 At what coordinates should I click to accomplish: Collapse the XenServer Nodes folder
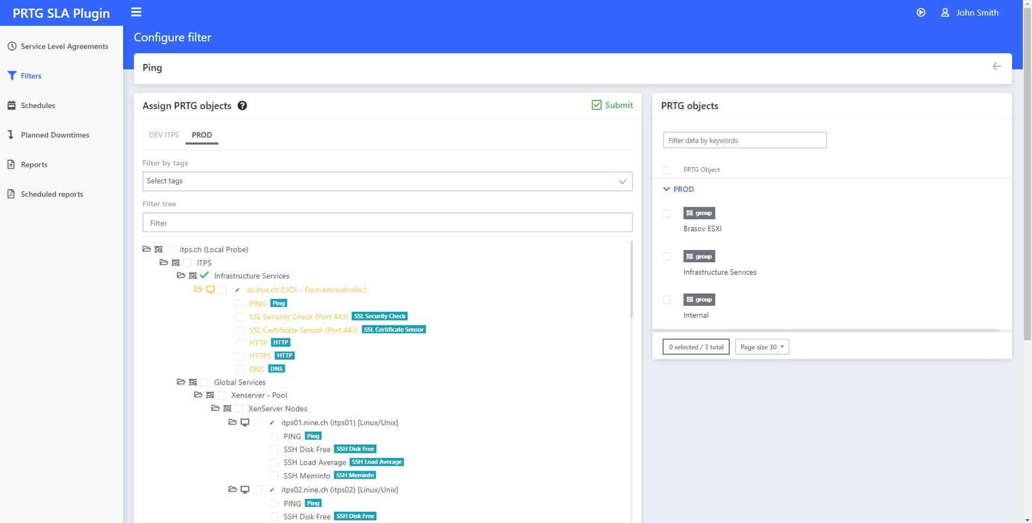click(215, 408)
